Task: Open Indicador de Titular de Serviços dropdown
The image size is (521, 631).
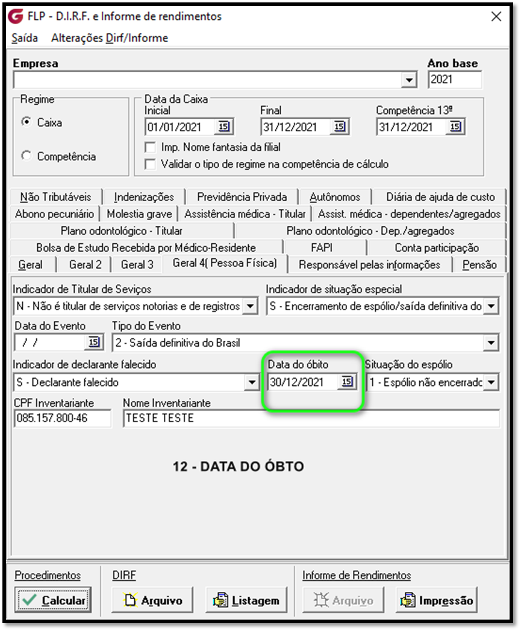Action: click(x=250, y=306)
